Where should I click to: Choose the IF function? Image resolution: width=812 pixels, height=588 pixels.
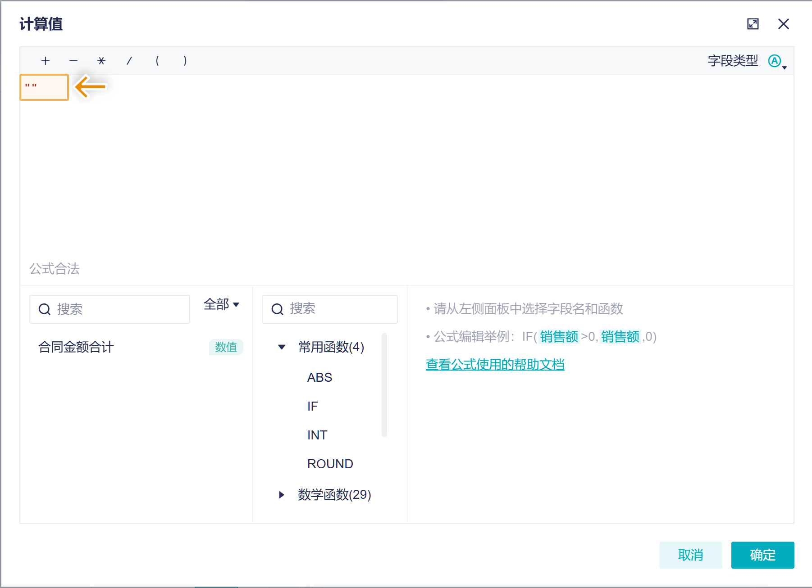coord(313,406)
